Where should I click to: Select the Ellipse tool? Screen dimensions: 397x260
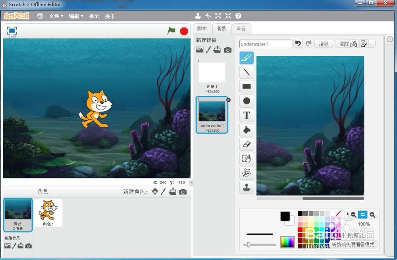(x=247, y=101)
